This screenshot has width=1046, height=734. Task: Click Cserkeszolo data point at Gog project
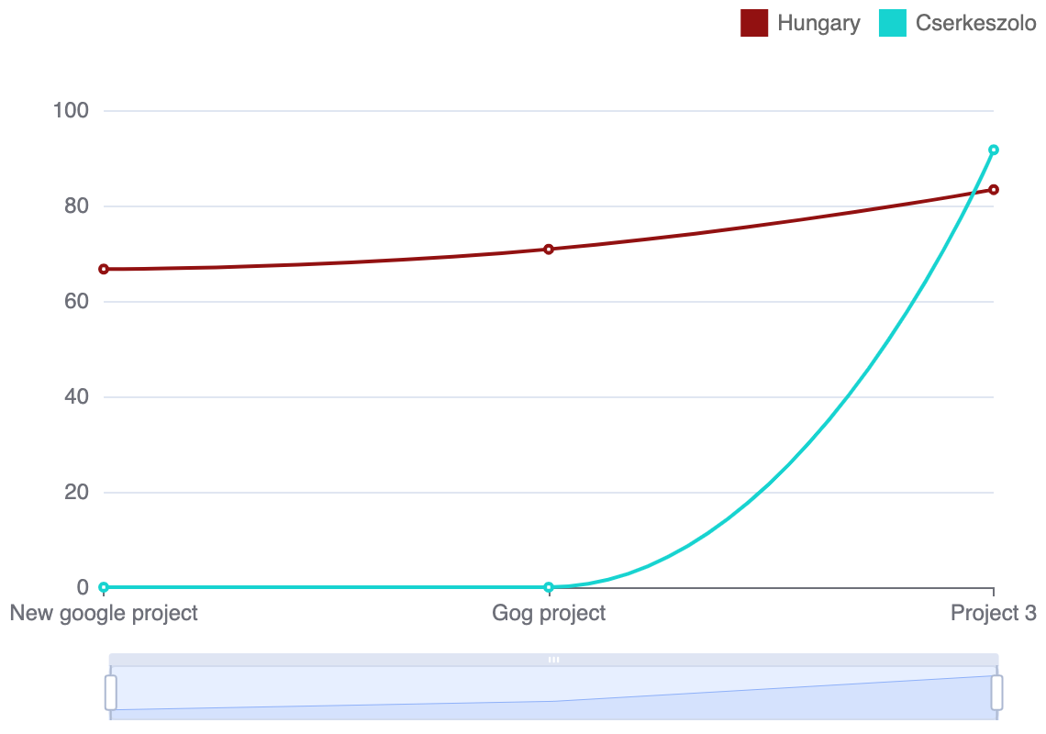pyautogui.click(x=549, y=587)
